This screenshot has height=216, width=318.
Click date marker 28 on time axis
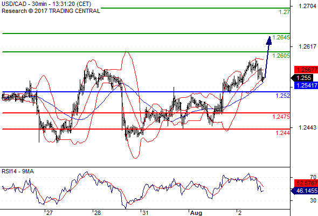pyautogui.click(x=98, y=213)
